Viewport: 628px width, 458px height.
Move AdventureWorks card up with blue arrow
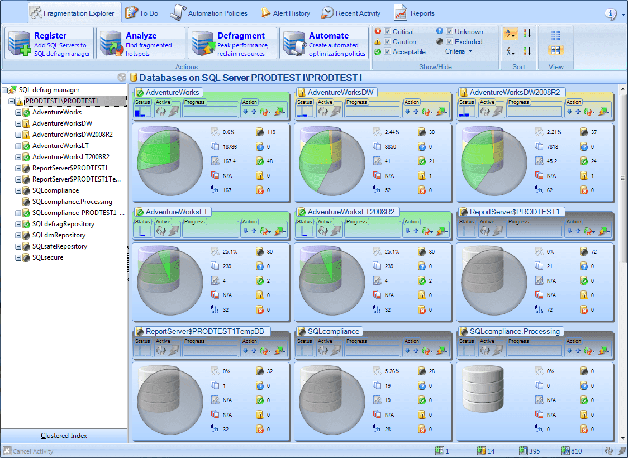(x=254, y=112)
